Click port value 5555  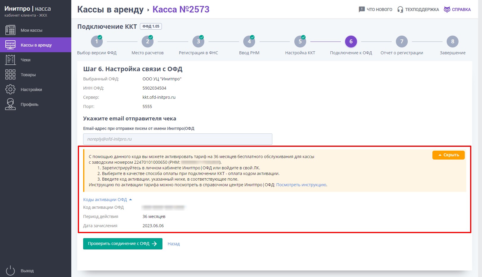pyautogui.click(x=147, y=106)
